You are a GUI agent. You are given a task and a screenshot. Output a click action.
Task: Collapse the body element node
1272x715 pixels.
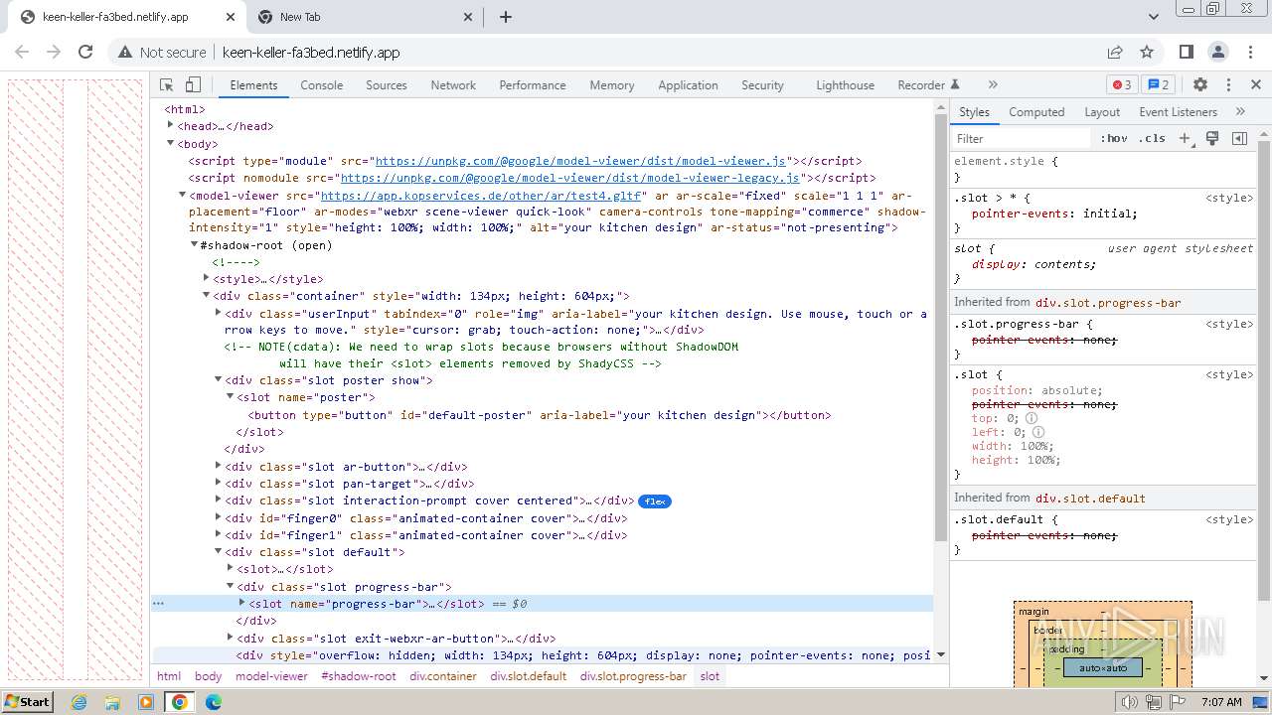[x=171, y=143]
